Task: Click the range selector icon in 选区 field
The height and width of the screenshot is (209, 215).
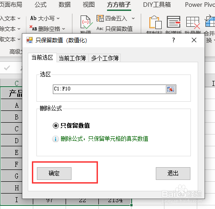Action: (x=170, y=90)
